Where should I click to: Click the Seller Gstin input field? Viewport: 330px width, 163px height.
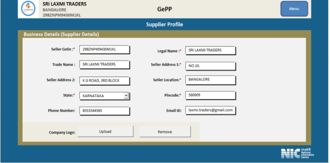(x=104, y=50)
